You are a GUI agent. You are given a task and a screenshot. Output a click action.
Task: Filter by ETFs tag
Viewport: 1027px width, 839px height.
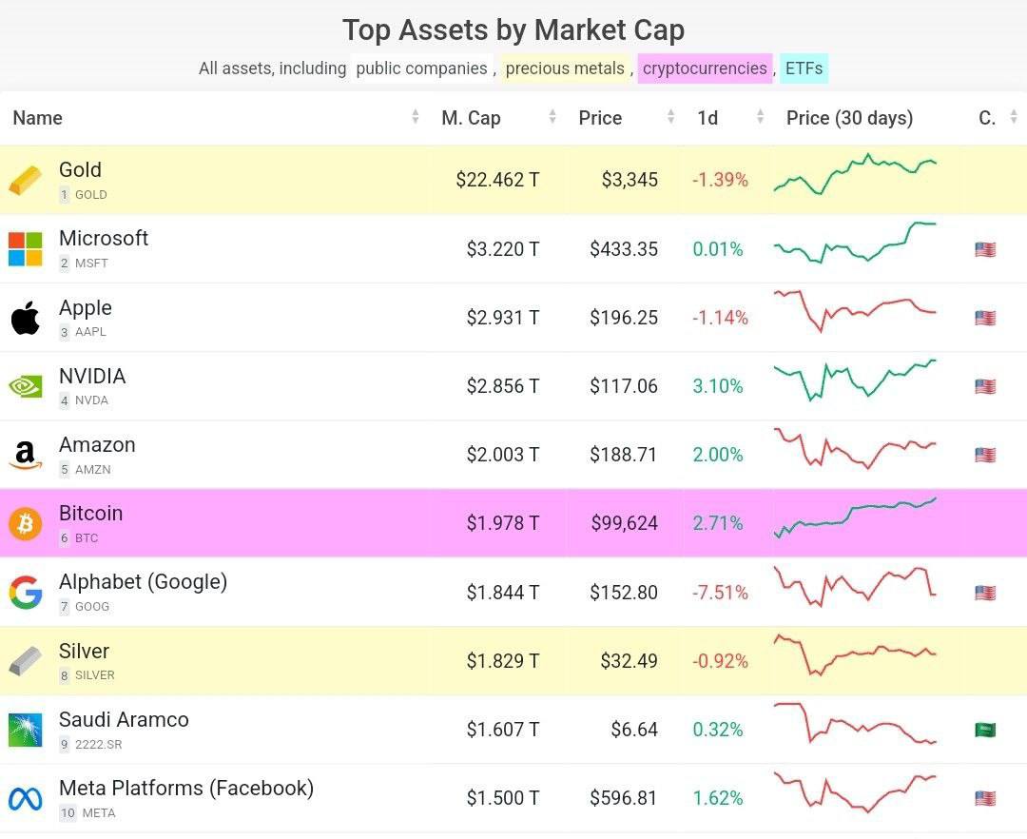click(804, 68)
